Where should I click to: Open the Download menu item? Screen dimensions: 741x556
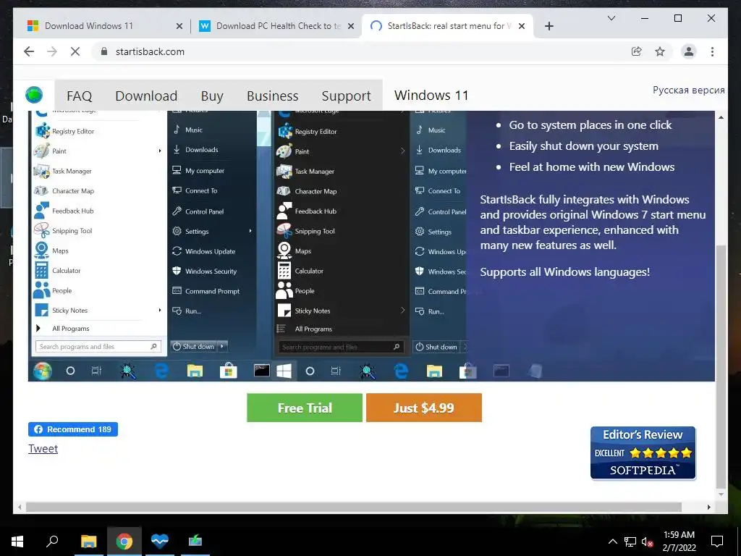coord(146,96)
